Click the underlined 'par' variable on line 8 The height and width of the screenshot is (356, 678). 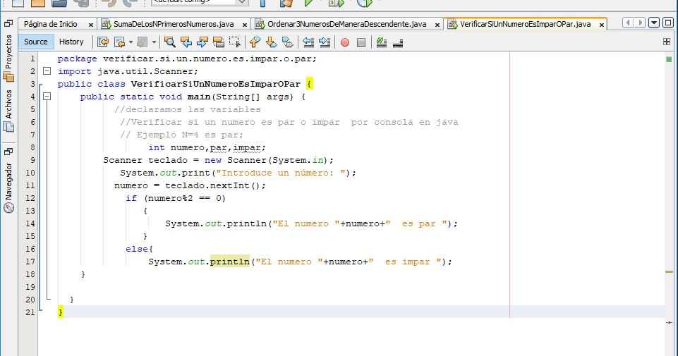[219, 148]
